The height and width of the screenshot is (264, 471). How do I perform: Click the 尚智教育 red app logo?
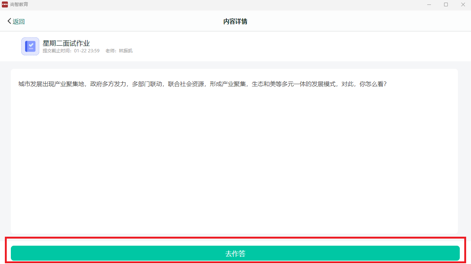(5, 4)
